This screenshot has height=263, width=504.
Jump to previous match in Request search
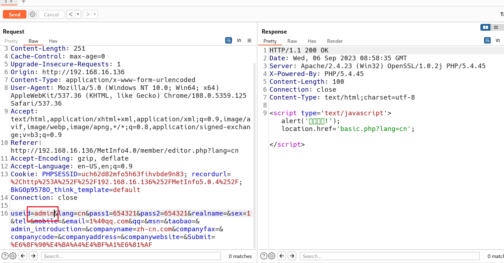pyautogui.click(x=23, y=256)
